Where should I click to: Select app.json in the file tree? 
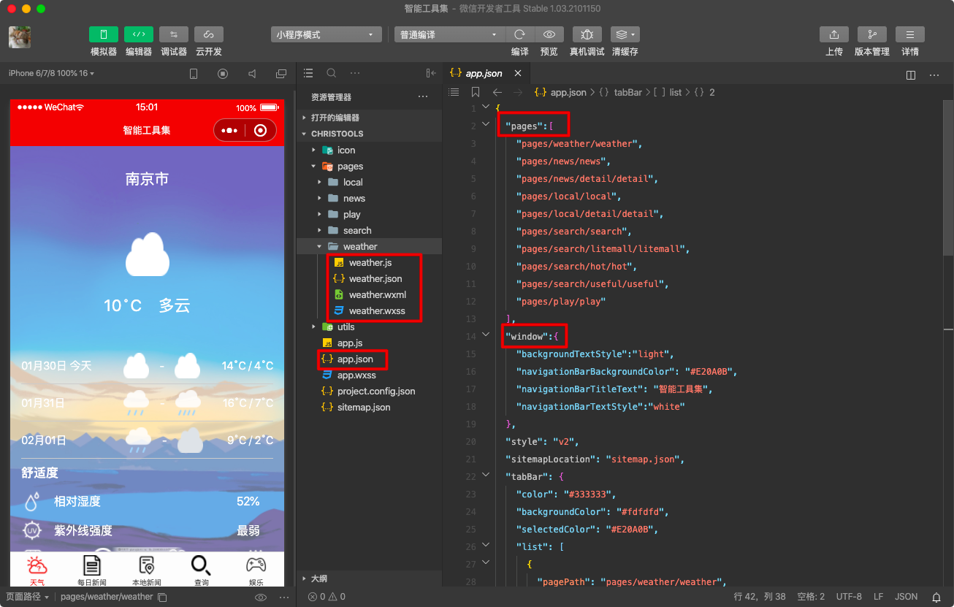[x=369, y=359]
